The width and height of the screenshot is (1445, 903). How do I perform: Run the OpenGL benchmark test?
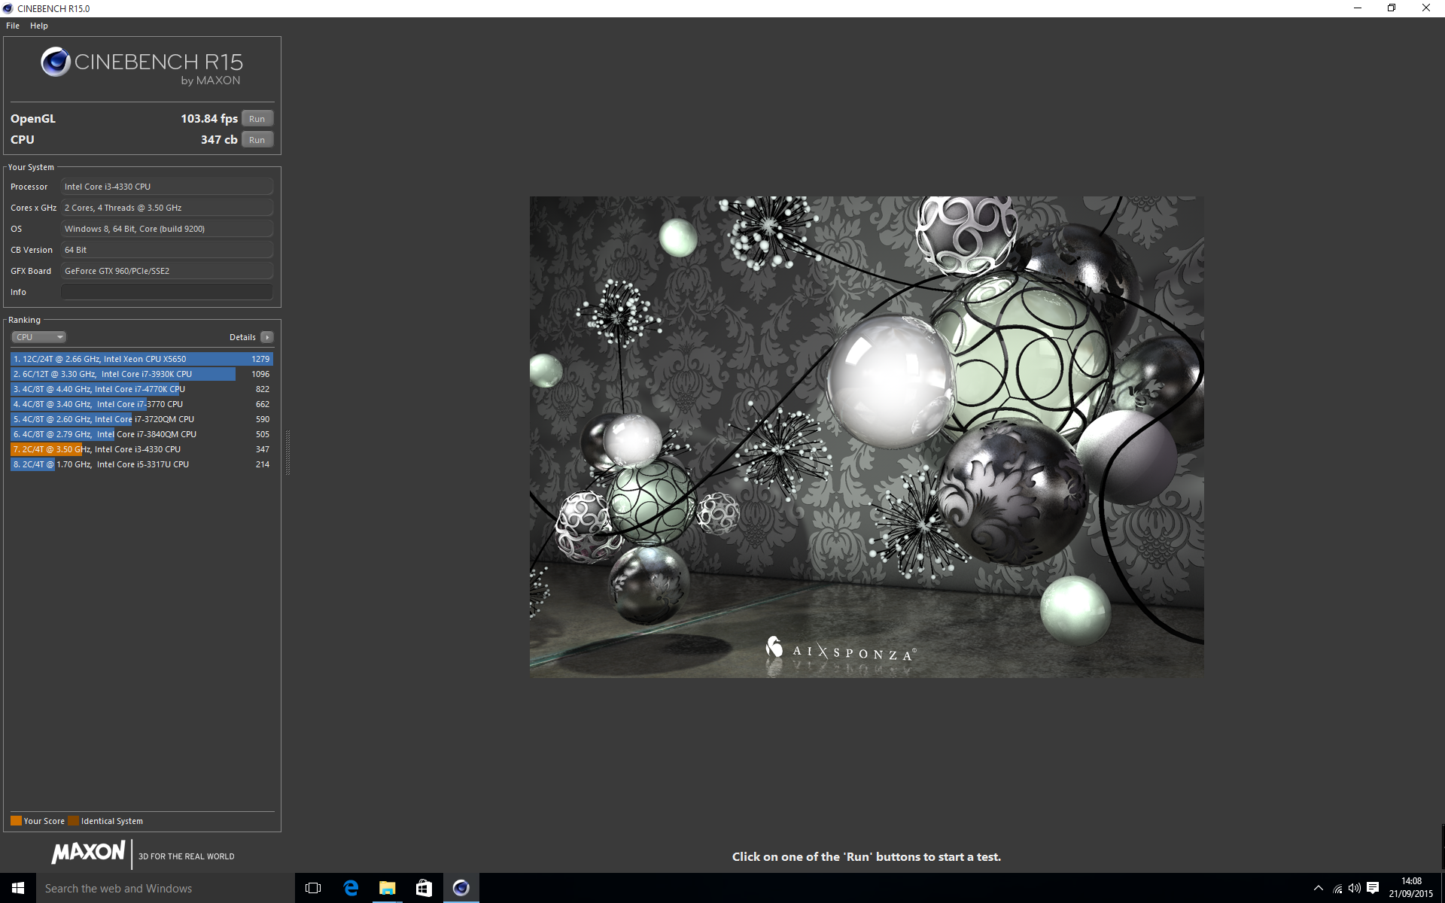[x=257, y=119]
